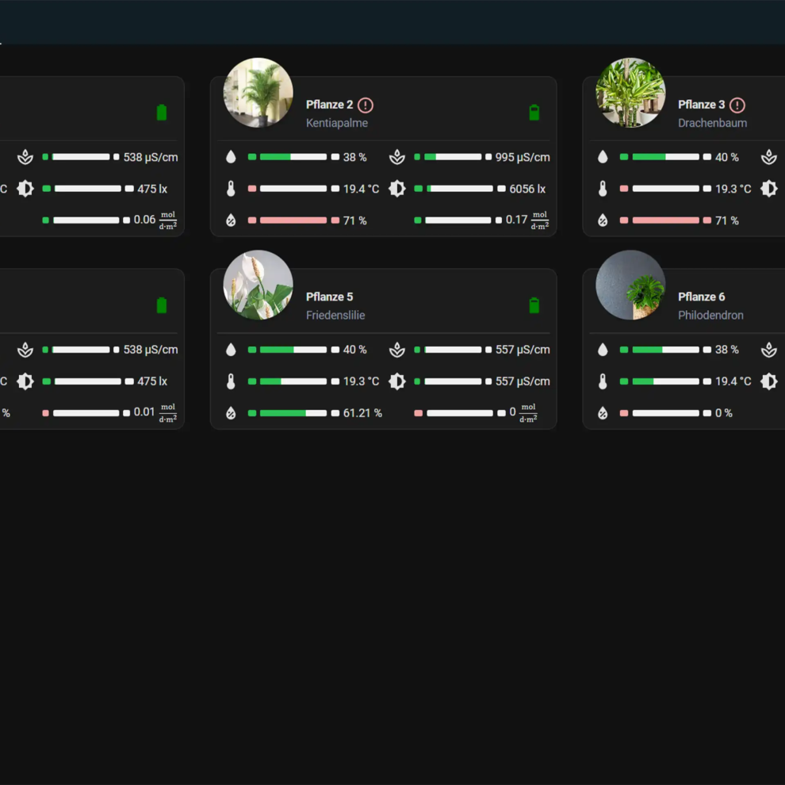Check the battery icon on Pflanze 2 card

534,112
